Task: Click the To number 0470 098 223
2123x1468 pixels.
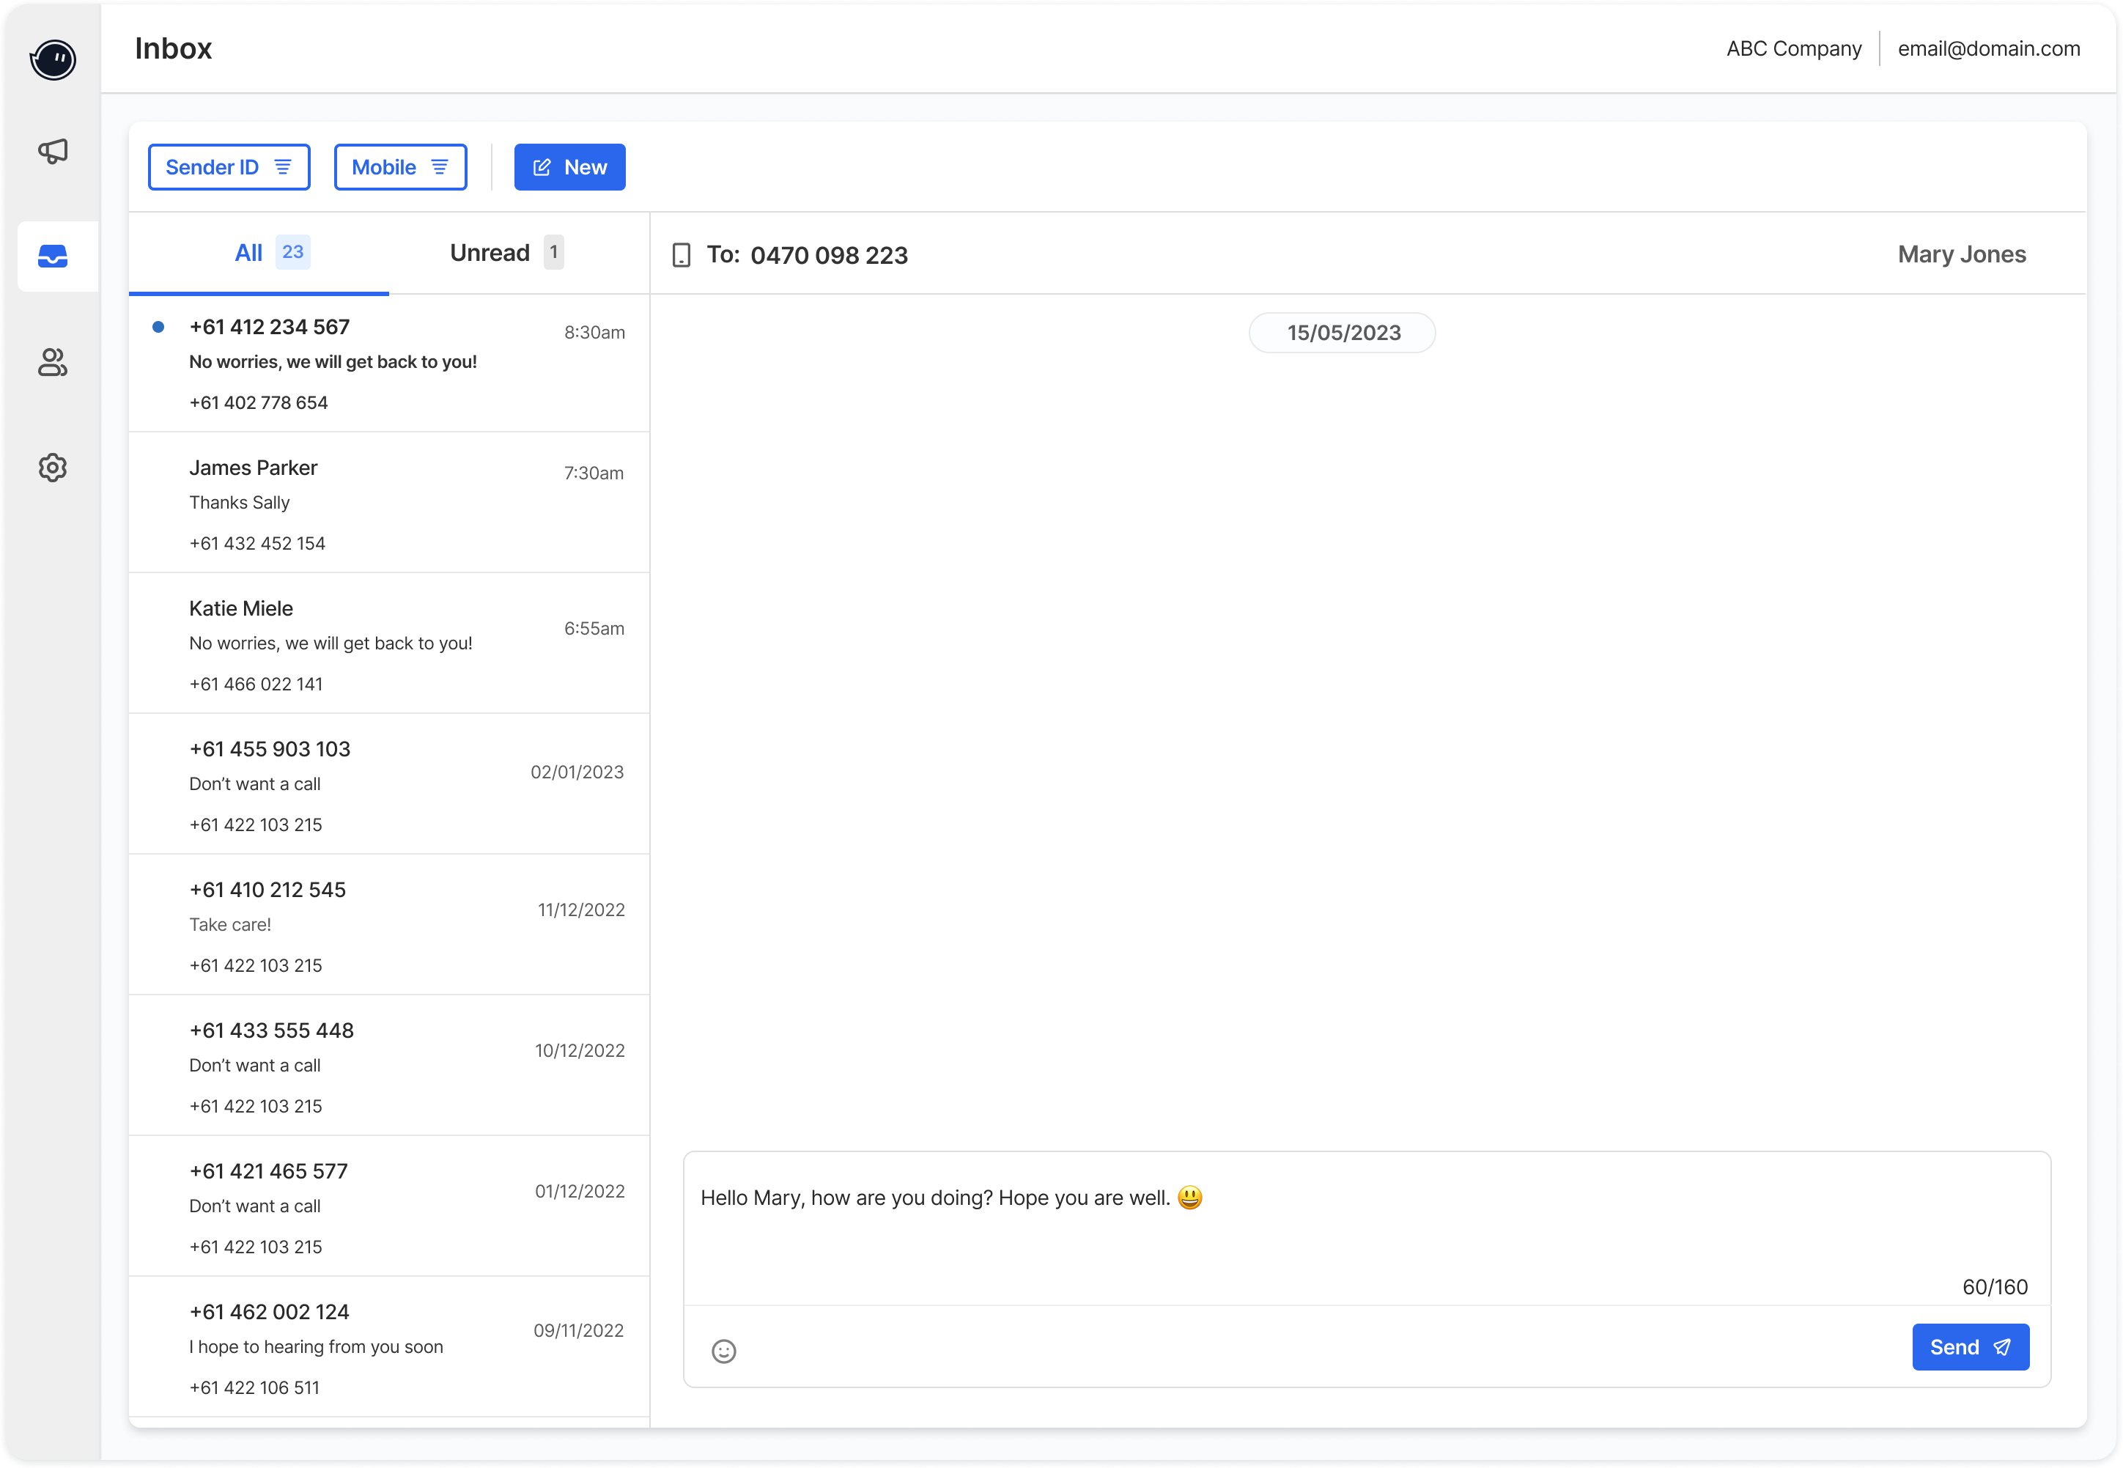Action: click(x=828, y=255)
